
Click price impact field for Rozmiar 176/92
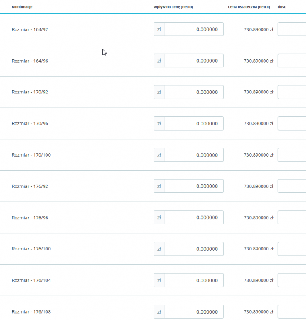(x=194, y=186)
